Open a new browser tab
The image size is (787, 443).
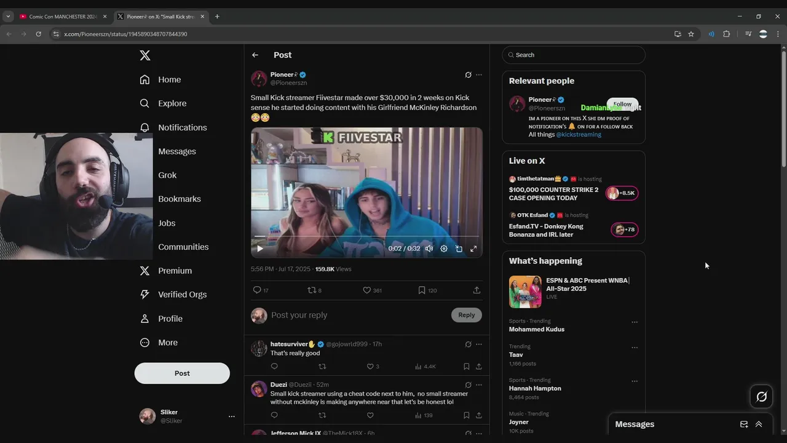click(217, 17)
